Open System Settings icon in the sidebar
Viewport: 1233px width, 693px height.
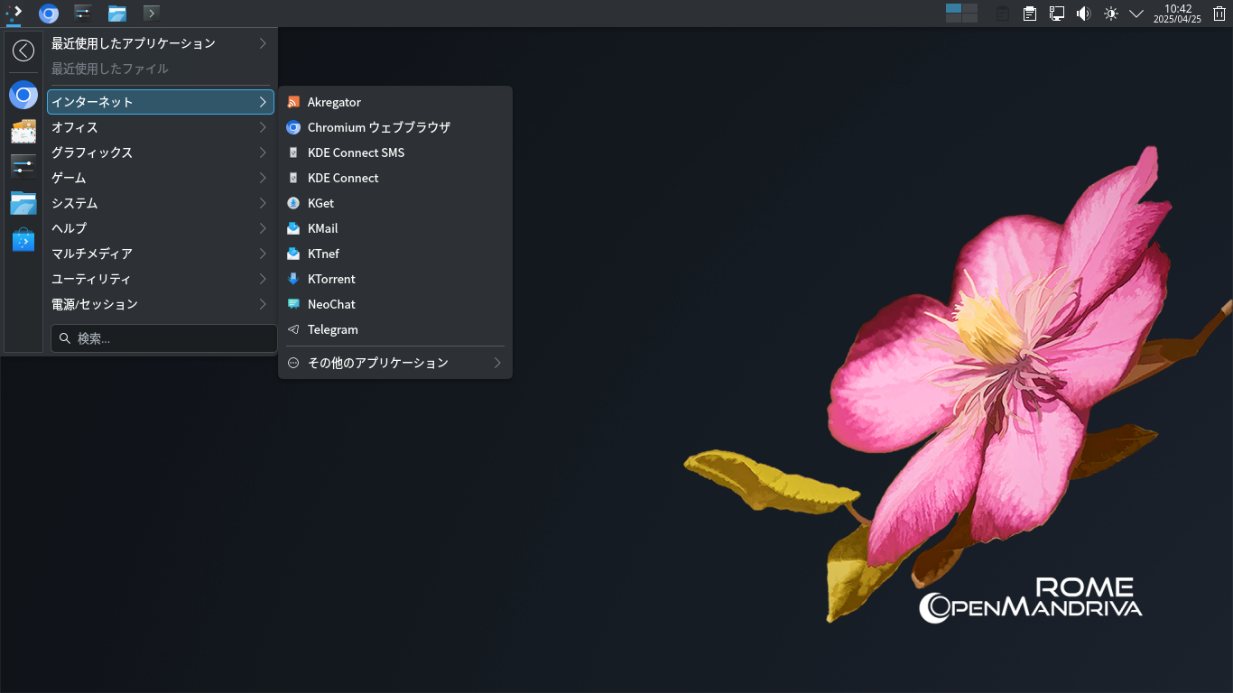23,165
